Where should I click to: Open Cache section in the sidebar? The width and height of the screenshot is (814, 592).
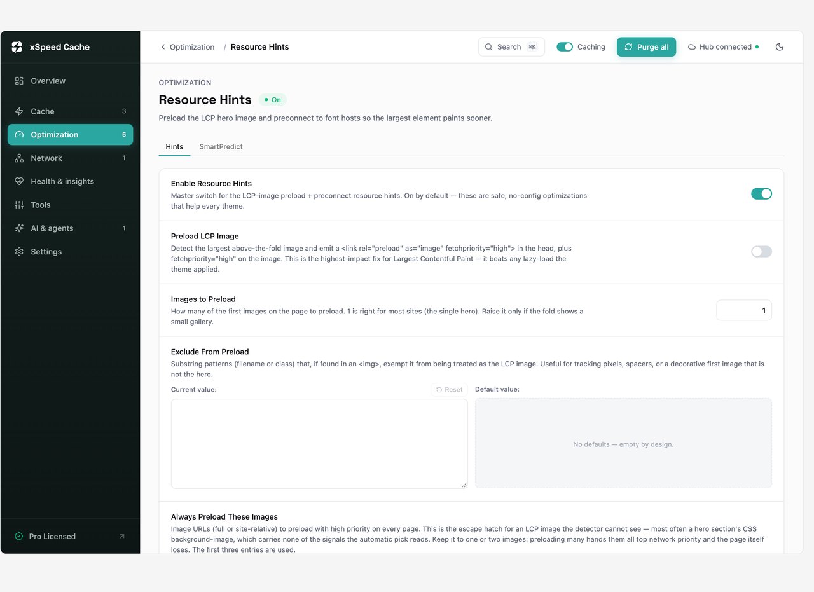coord(70,111)
